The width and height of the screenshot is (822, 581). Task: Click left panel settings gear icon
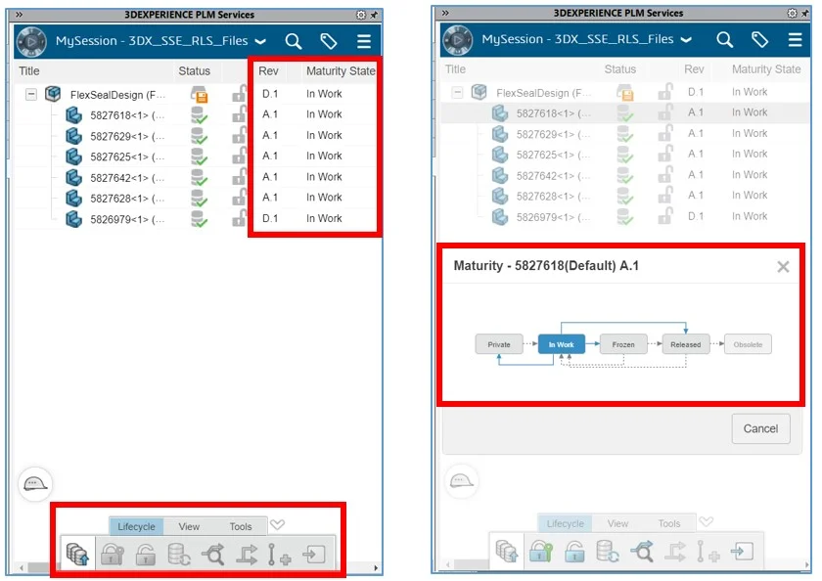(x=361, y=15)
